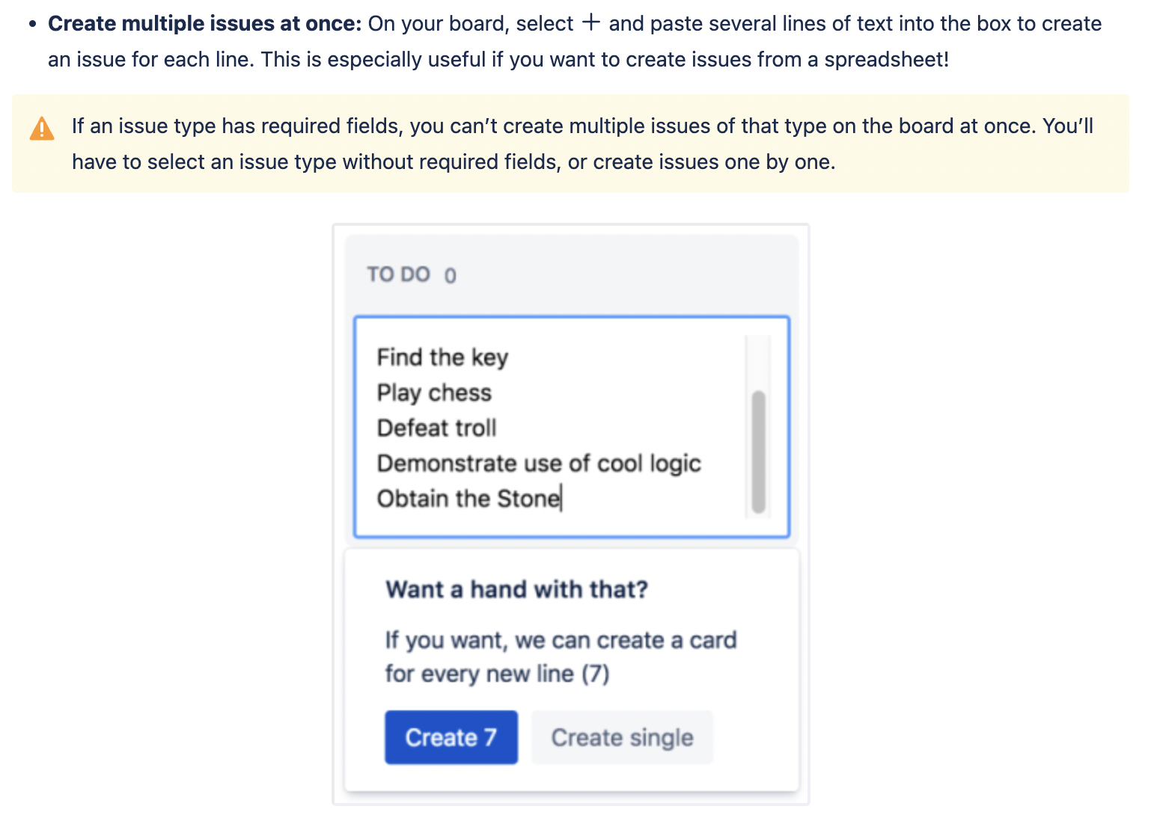This screenshot has width=1154, height=818.
Task: Click the Create single button
Action: [x=622, y=737]
